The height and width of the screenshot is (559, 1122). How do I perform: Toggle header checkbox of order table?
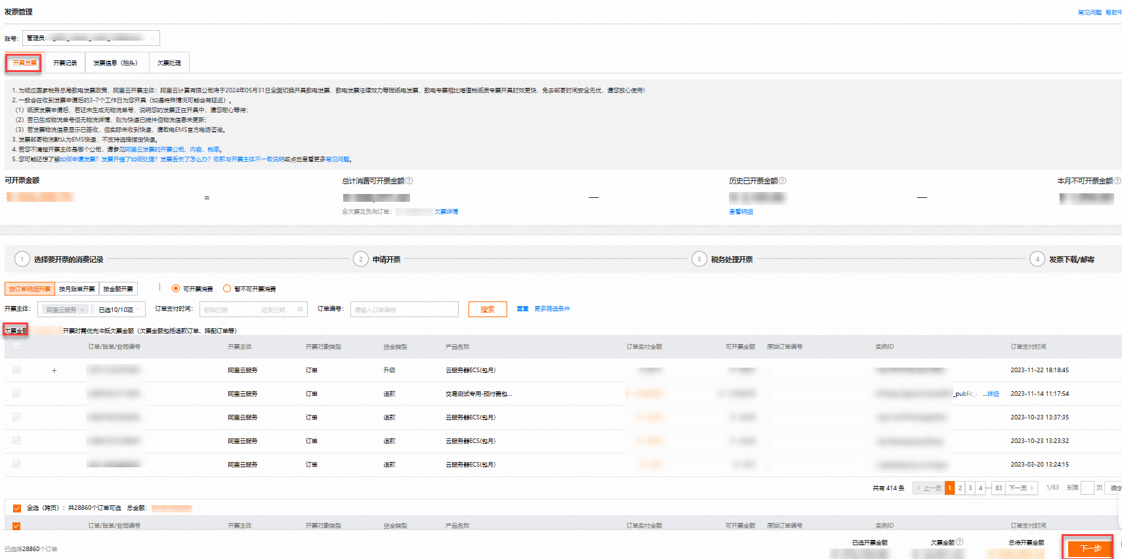[16, 346]
